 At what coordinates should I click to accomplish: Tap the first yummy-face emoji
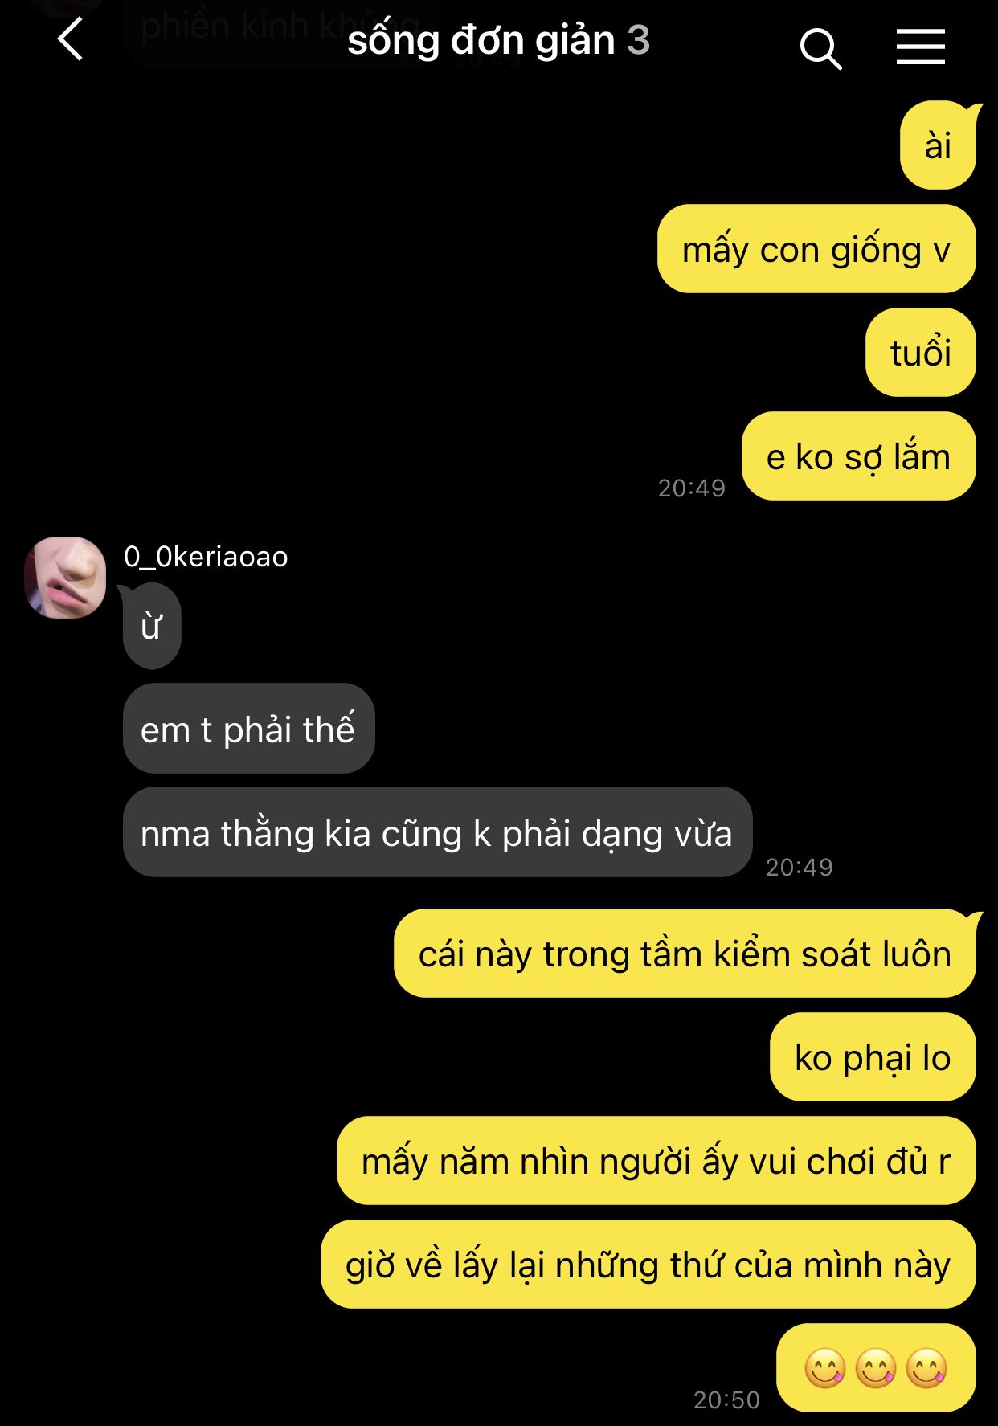coord(825,1368)
